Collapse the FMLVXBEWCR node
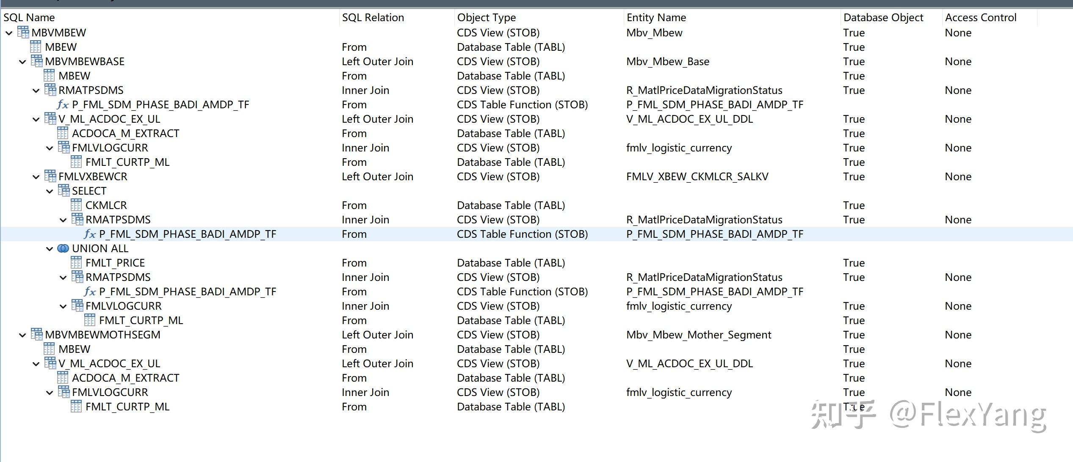 pyautogui.click(x=36, y=177)
